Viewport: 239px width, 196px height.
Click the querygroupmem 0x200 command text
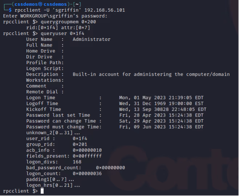pyautogui.click(x=68, y=22)
